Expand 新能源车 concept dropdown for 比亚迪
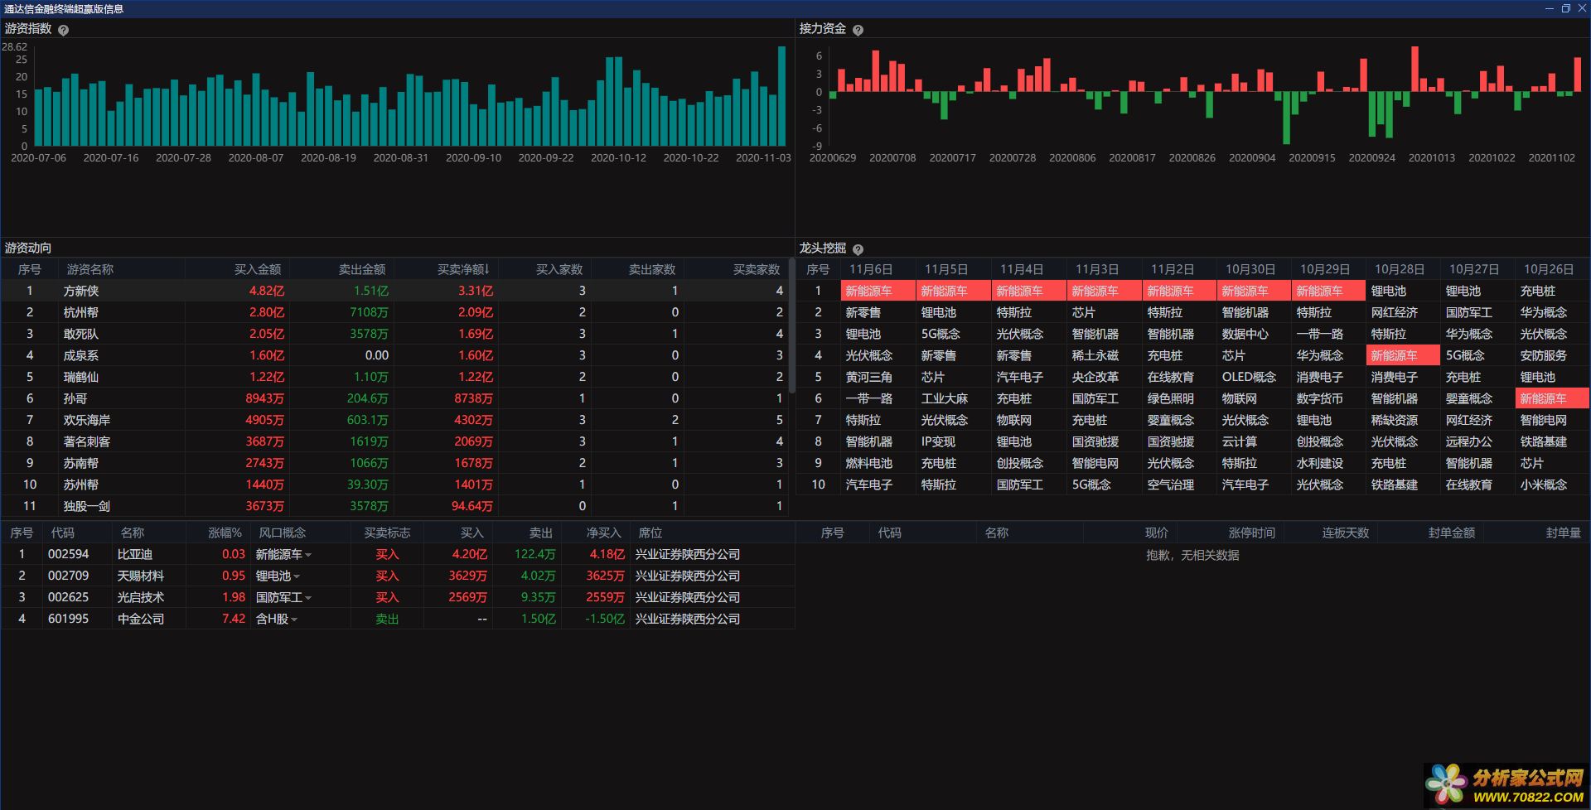 tap(308, 555)
